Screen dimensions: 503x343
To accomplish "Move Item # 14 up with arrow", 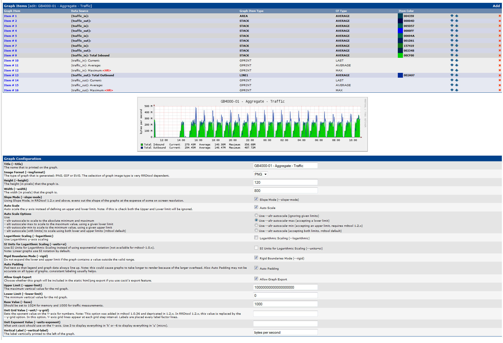I will click(456, 80).
